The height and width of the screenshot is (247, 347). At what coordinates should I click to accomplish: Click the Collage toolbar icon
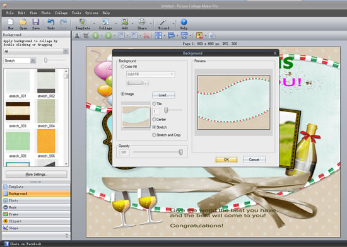[105, 22]
